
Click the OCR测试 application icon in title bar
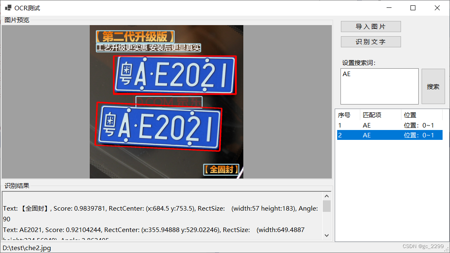[7, 7]
